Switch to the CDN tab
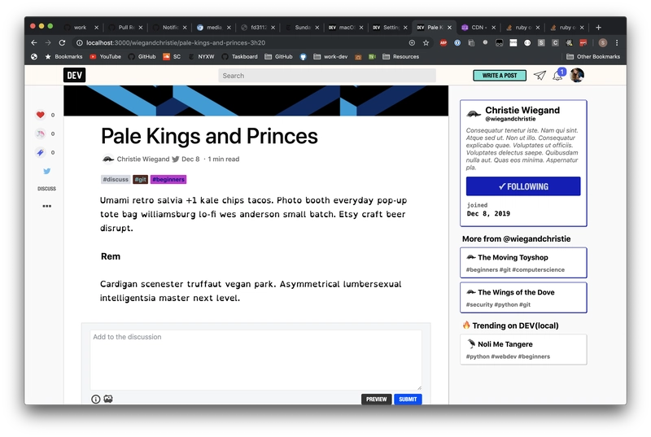 (478, 28)
